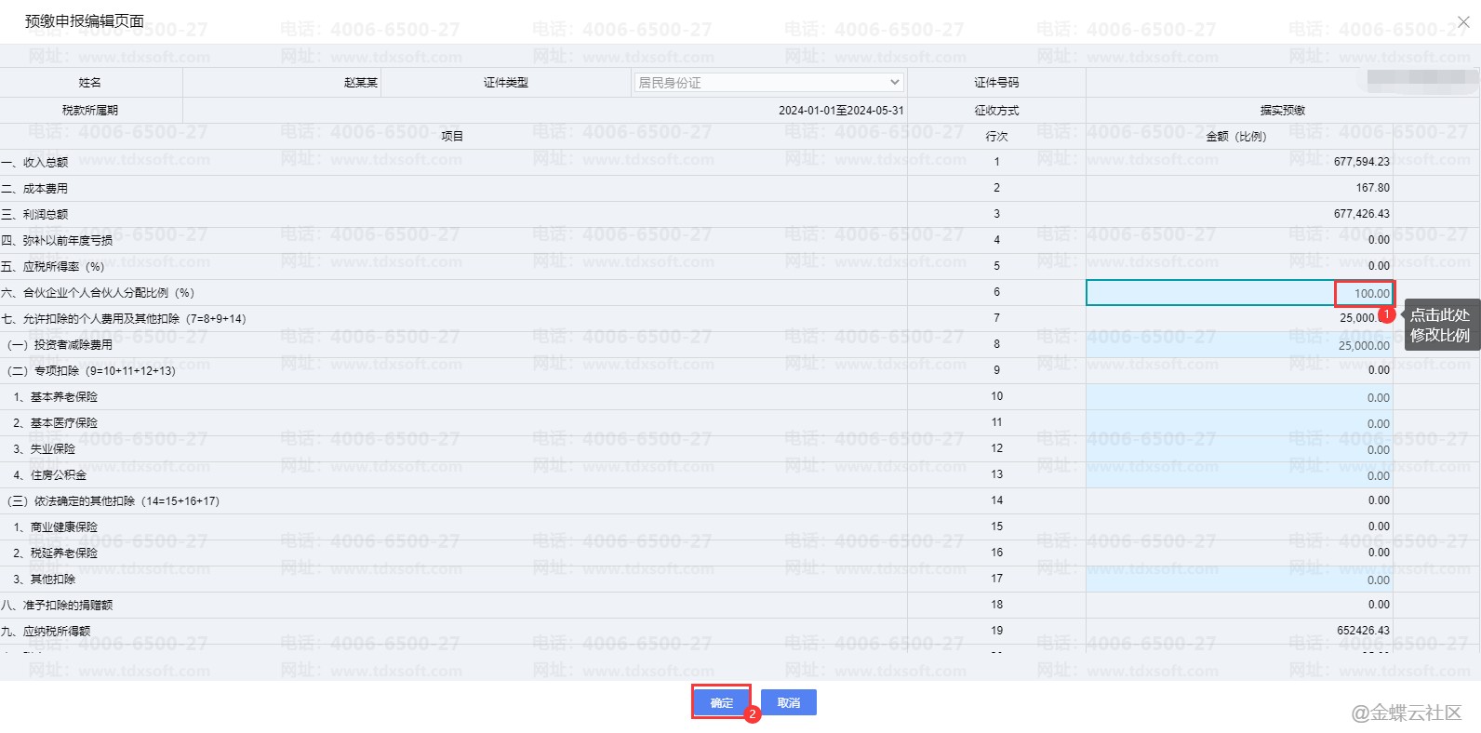
Task: Click the 据实预缴 征收方式 value cell
Action: coord(1282,110)
